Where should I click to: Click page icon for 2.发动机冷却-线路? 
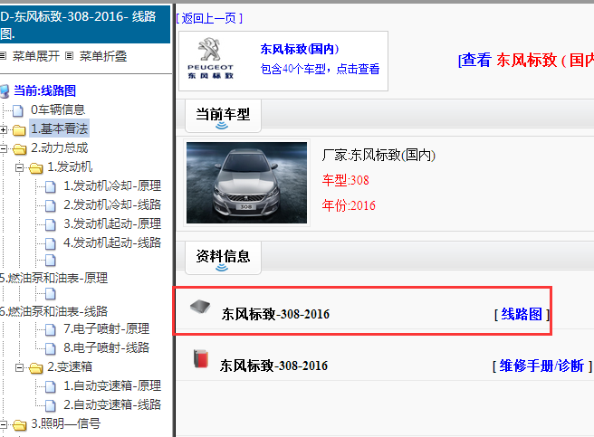[x=51, y=205]
